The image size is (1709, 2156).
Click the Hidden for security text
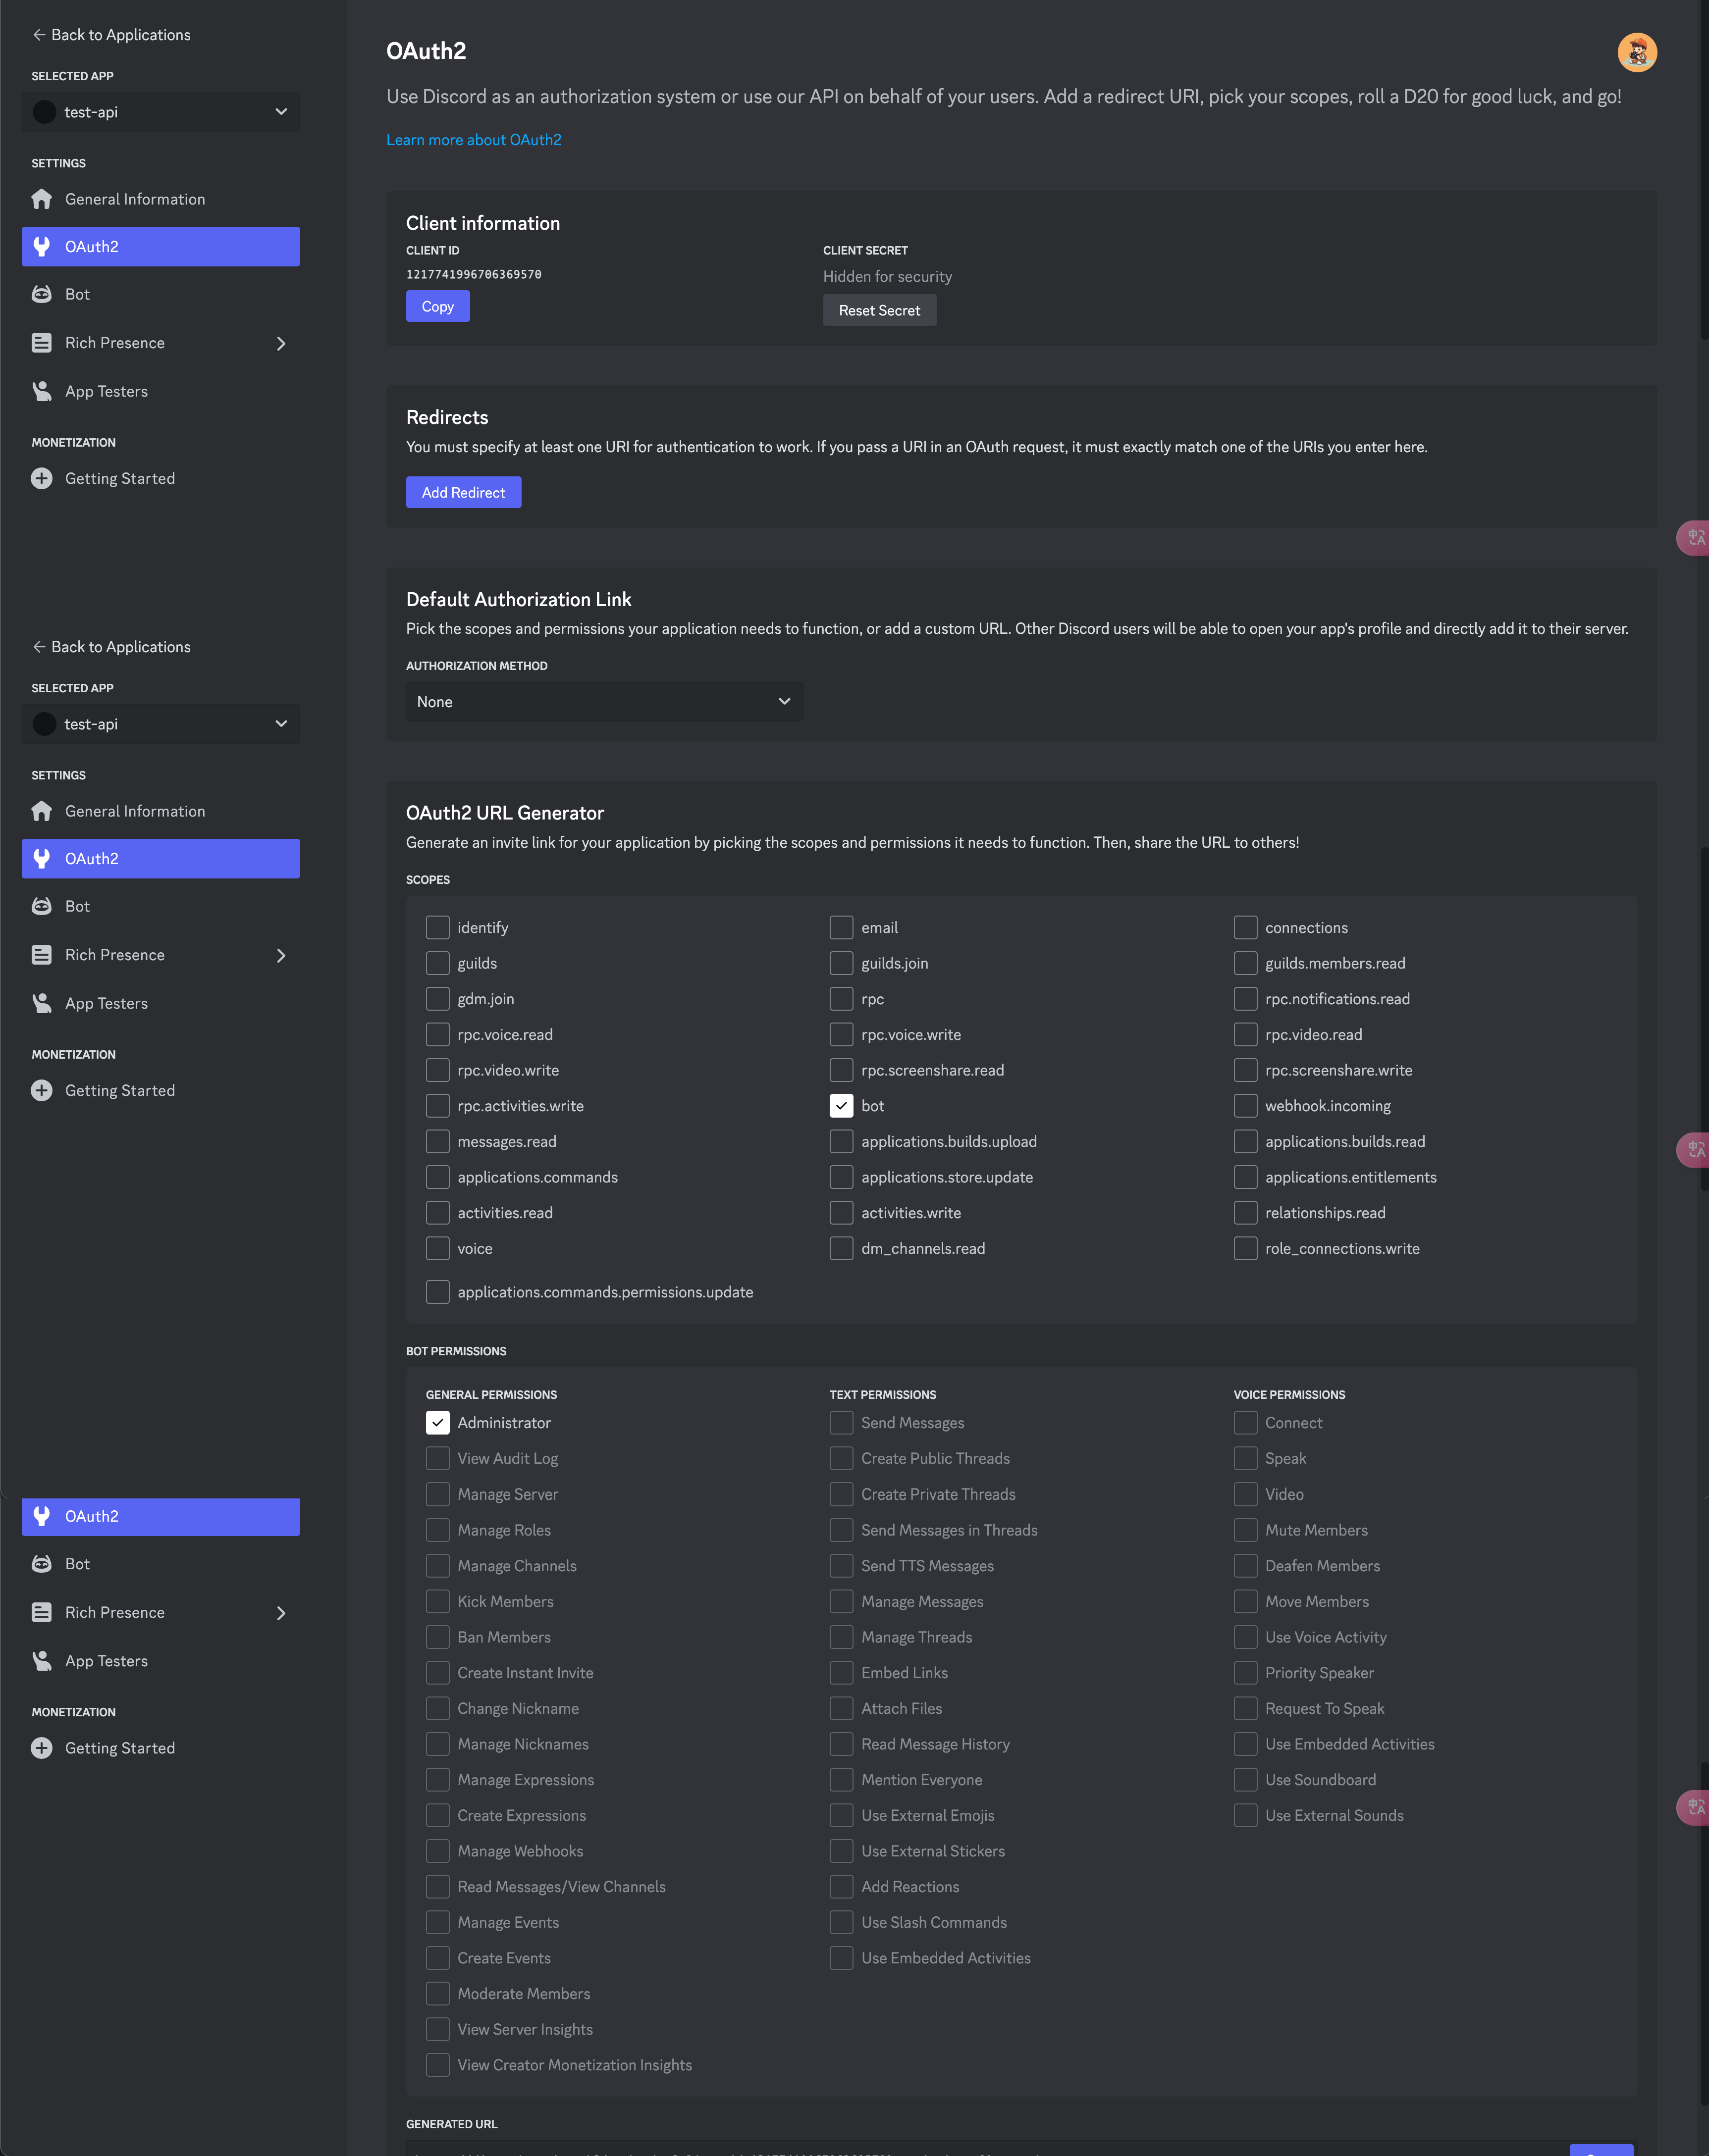click(x=888, y=277)
